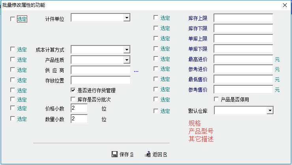Click the 参考售价 input field
This screenshot has height=165, width=292.
point(243,89)
